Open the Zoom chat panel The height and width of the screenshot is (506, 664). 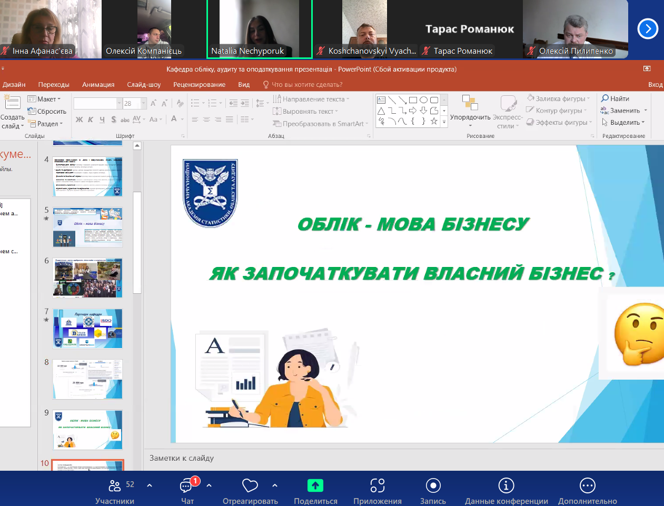point(187,491)
